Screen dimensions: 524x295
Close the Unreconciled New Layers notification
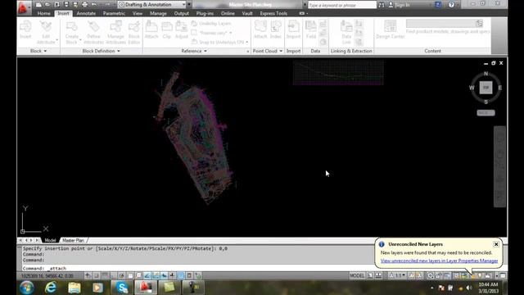496,244
